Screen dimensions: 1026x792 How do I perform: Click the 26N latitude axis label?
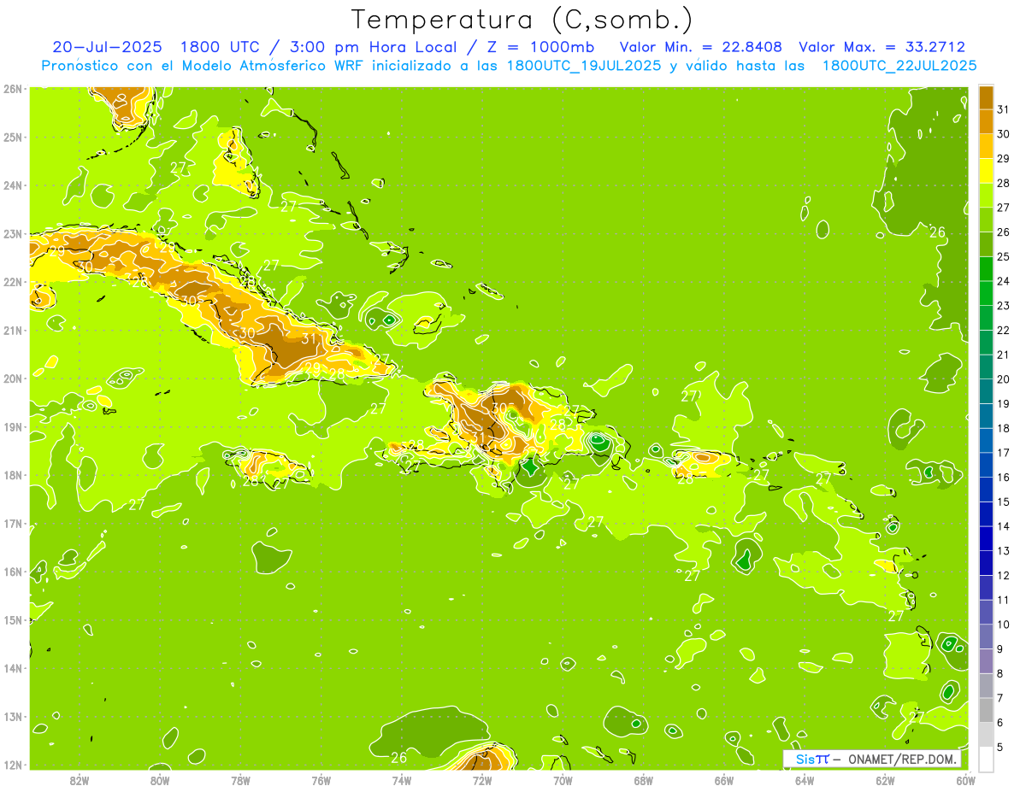[12, 89]
